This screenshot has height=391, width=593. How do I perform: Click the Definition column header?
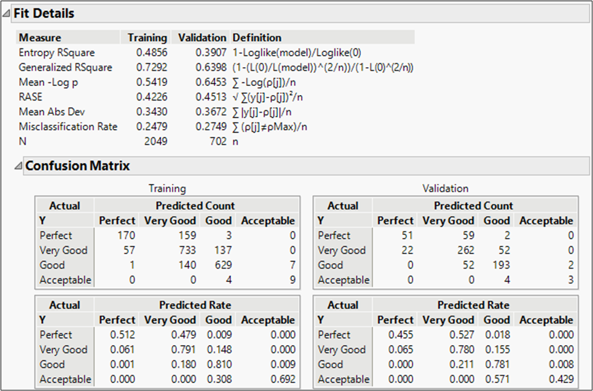point(257,38)
